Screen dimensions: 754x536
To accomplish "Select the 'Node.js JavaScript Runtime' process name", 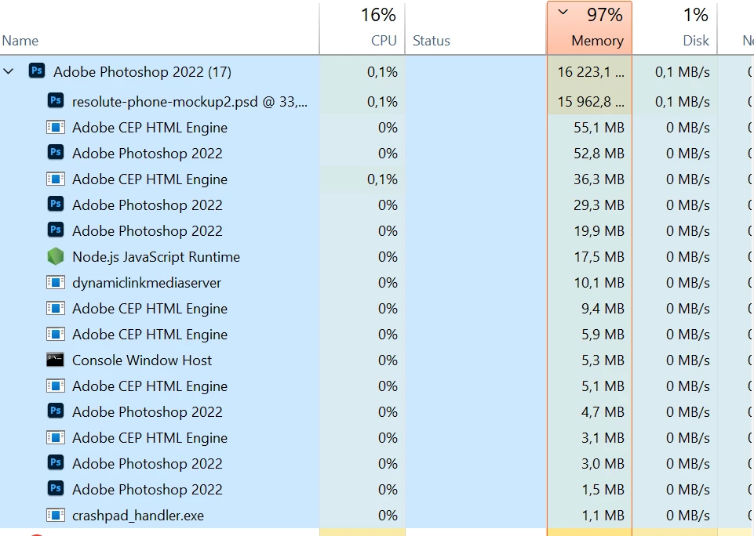I will coord(156,257).
